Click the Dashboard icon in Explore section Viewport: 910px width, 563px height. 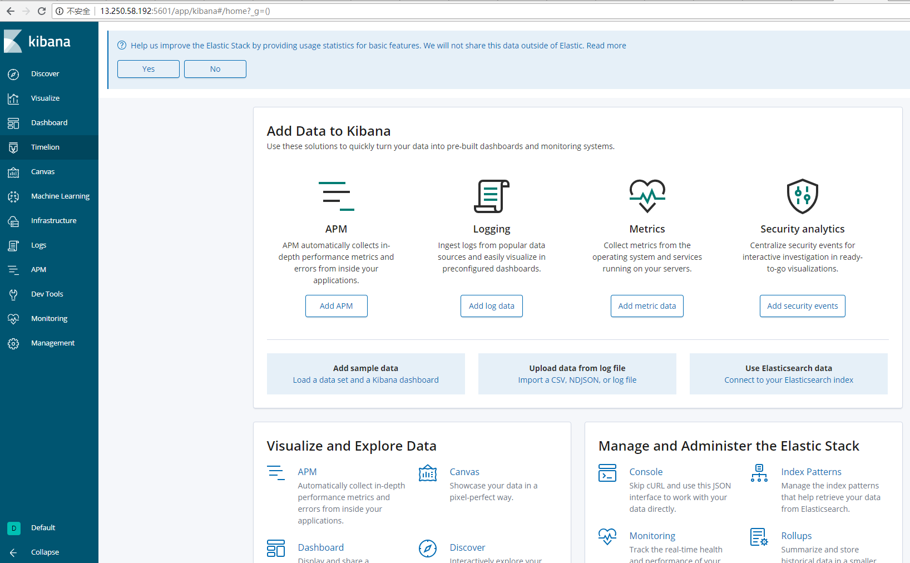pos(276,549)
